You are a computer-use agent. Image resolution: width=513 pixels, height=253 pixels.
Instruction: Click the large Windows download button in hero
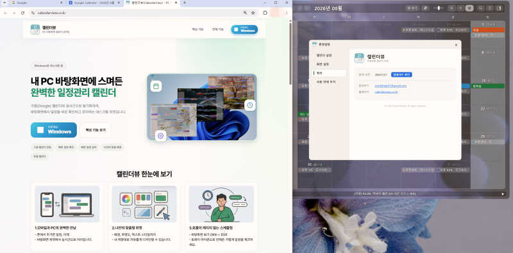(54, 130)
